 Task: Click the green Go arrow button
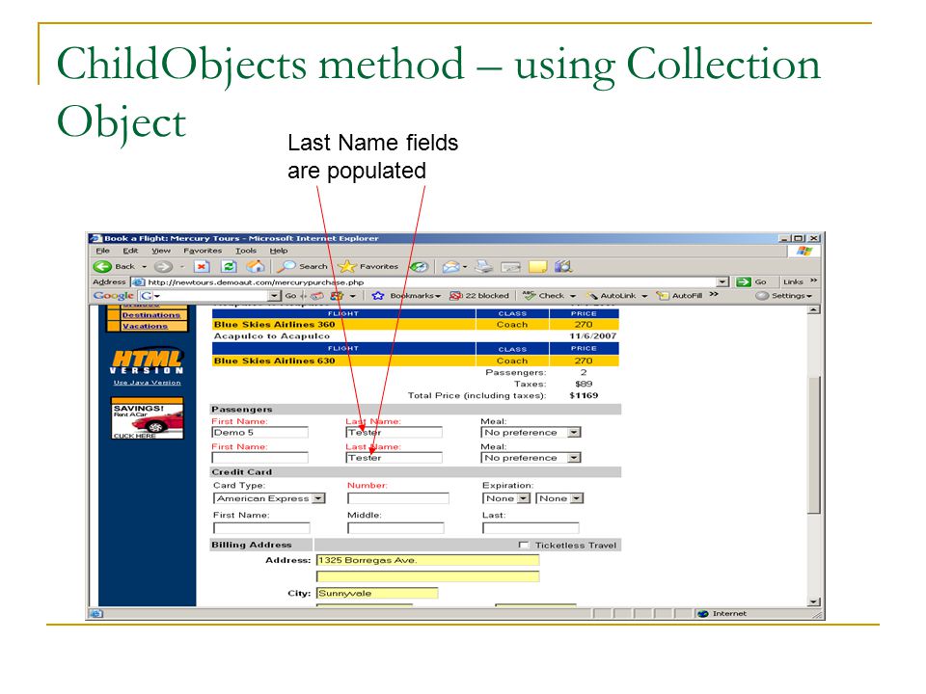coord(744,282)
